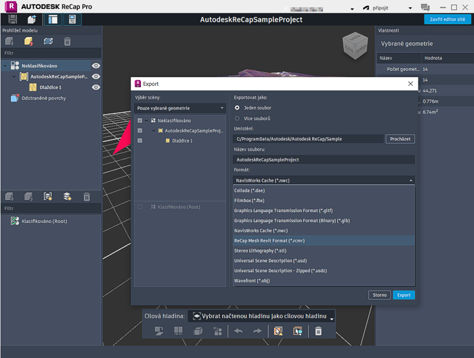Click the cursor paint select icon
This screenshot has width=474, height=358.
[x=298, y=331]
